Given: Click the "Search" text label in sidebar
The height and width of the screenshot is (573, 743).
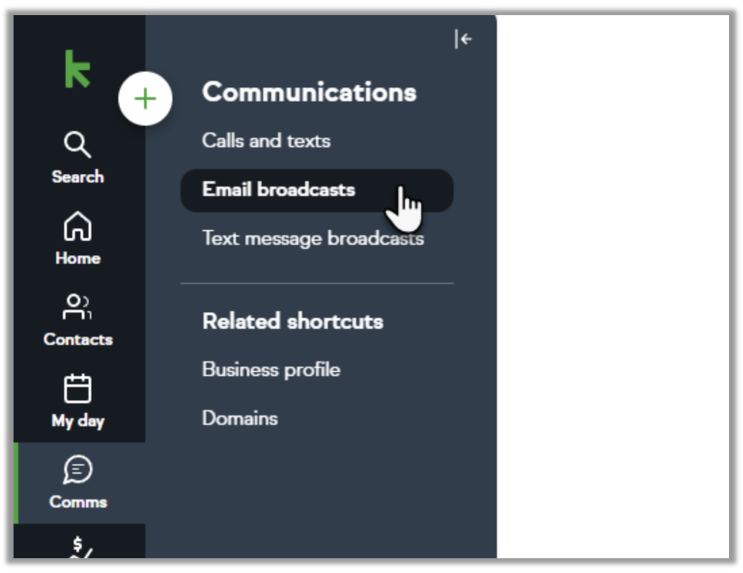Looking at the screenshot, I should (77, 177).
